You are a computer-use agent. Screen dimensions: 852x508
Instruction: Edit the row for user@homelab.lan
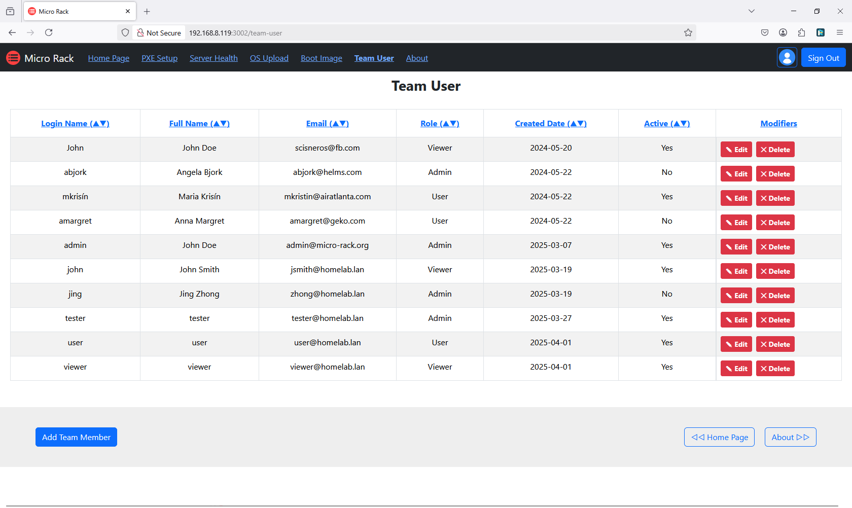point(736,344)
